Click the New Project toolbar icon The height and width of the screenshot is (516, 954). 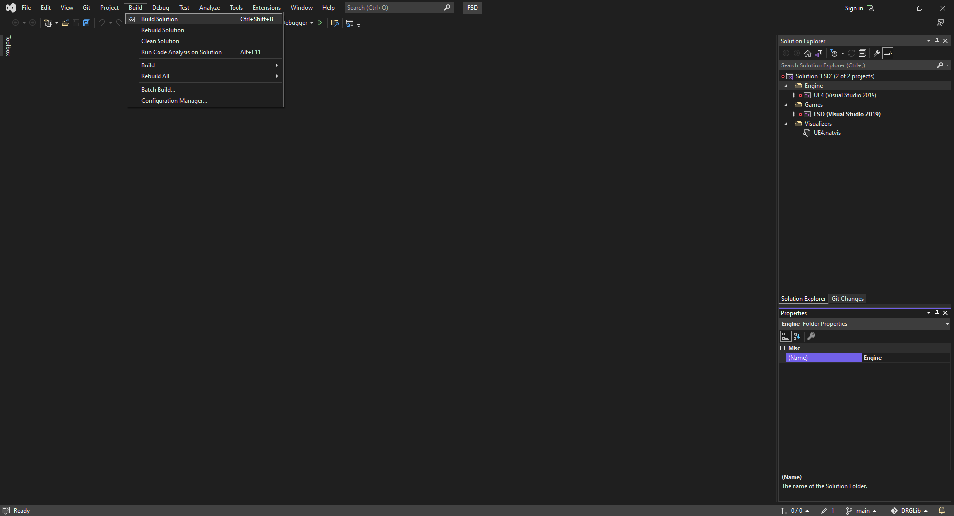(x=48, y=23)
